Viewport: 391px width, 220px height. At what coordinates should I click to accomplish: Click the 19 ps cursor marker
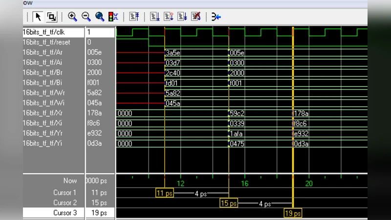(x=293, y=213)
